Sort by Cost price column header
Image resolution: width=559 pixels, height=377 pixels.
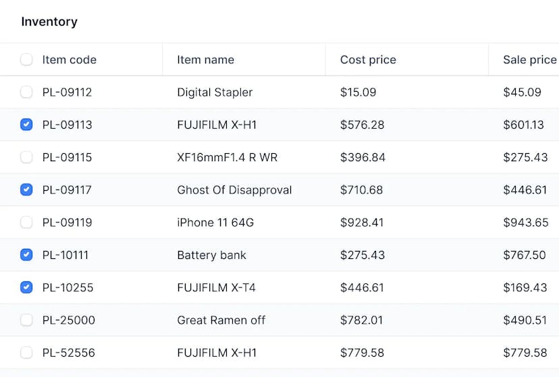tap(368, 59)
